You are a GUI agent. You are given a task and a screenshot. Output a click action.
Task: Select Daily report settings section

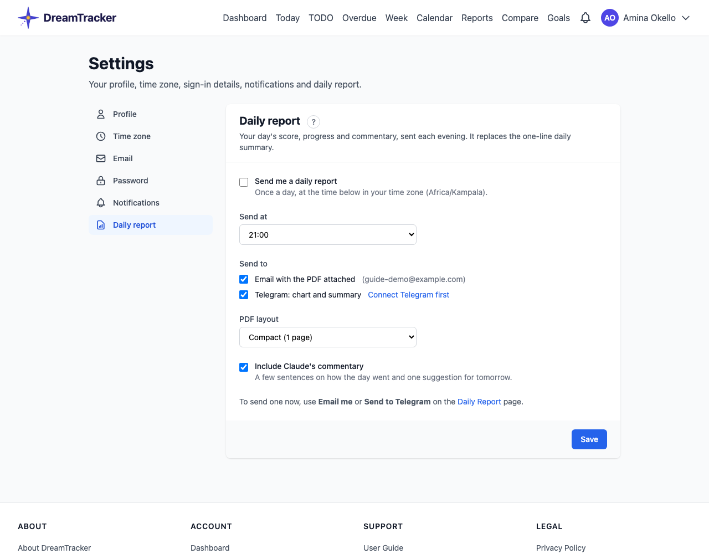click(x=151, y=225)
